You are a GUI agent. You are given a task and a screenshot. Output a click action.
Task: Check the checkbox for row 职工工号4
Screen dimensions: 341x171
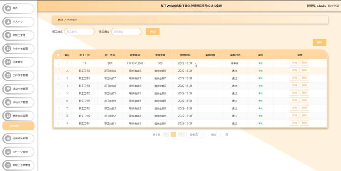tap(58, 101)
